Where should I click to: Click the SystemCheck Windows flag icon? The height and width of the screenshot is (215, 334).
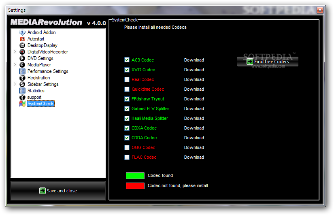point(22,104)
